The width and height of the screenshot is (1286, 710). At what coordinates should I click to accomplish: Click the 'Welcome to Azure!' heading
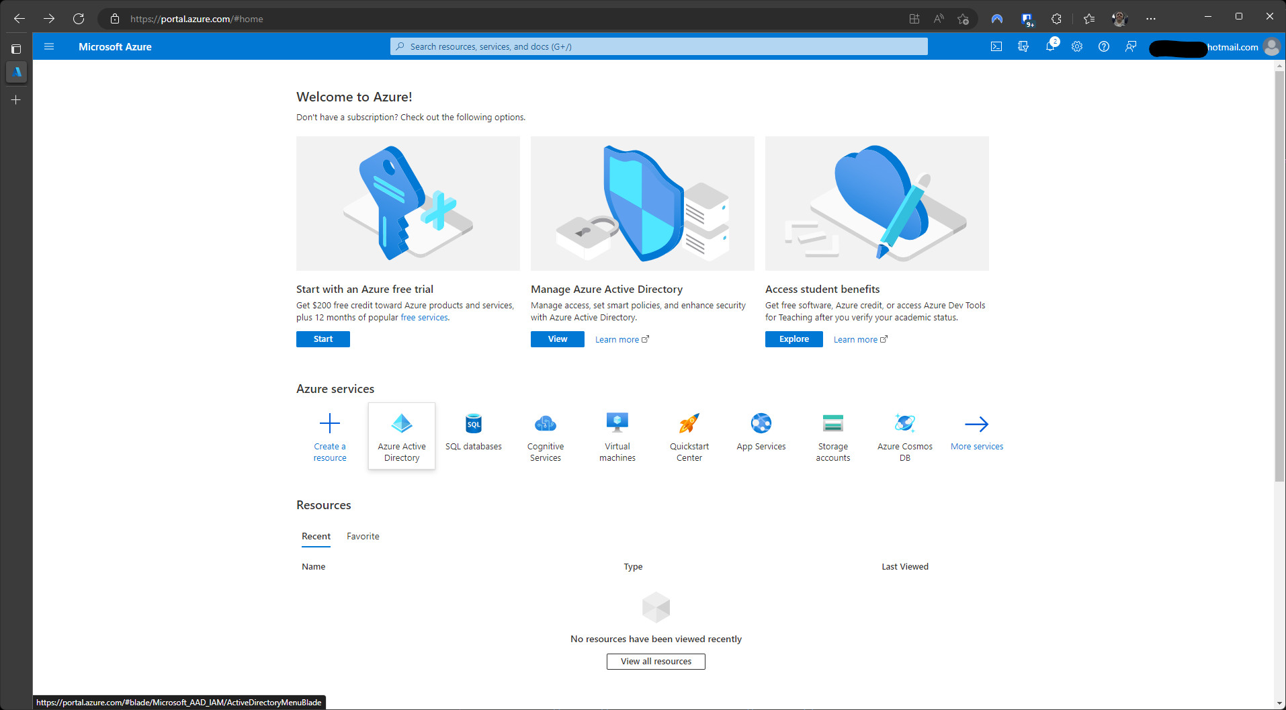(x=354, y=97)
